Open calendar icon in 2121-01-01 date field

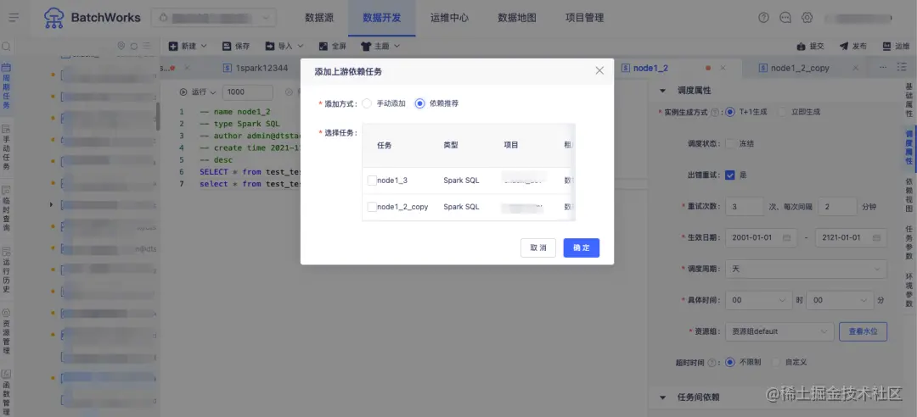[x=876, y=237]
